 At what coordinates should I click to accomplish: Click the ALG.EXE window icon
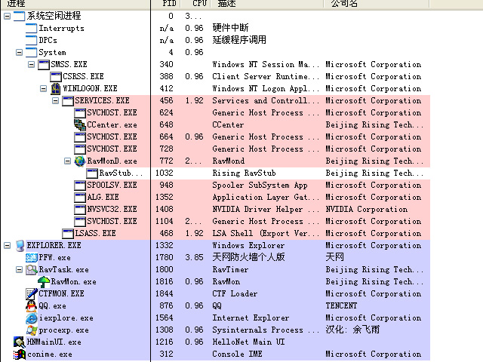tap(80, 198)
